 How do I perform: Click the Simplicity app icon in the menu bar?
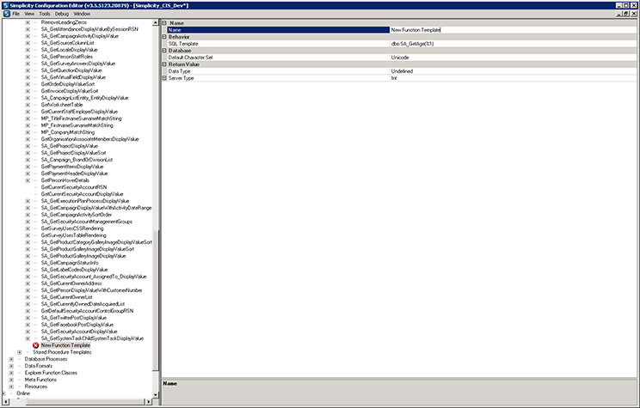[7, 14]
